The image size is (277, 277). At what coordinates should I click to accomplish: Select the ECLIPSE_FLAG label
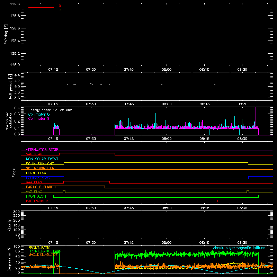click(x=38, y=178)
